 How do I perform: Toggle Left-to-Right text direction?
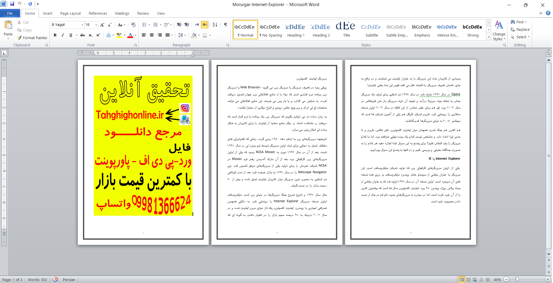tap(197, 25)
